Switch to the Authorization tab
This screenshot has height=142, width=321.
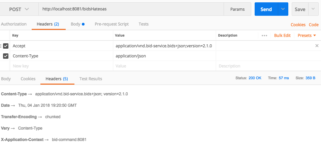[x=14, y=24]
